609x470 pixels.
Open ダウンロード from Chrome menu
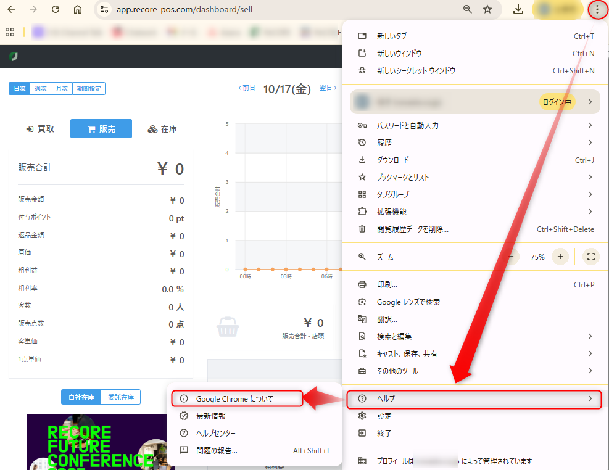click(x=476, y=160)
